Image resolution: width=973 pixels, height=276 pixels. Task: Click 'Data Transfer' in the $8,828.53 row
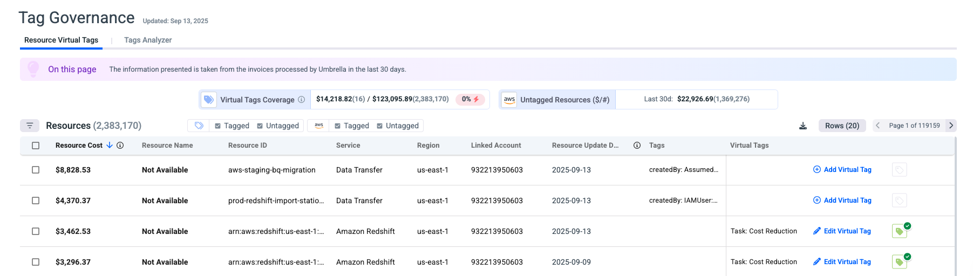[x=359, y=170]
